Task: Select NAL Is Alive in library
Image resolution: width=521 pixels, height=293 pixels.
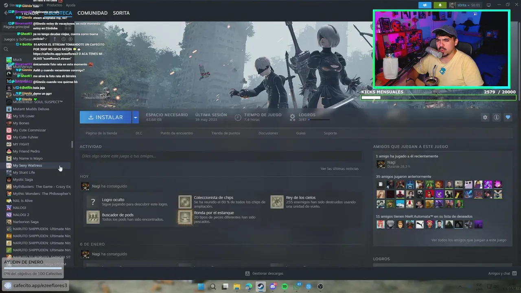Action: tap(23, 201)
